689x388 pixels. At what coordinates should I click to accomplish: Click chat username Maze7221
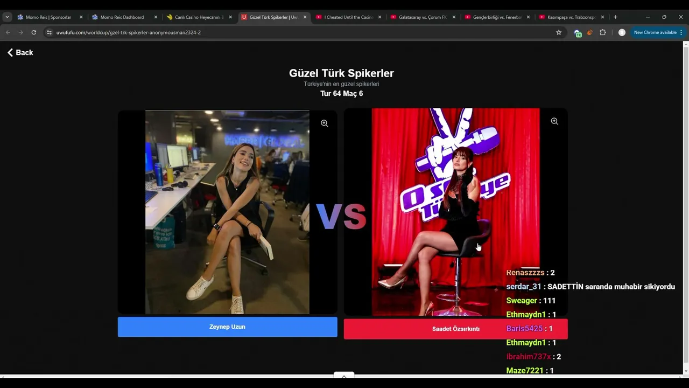click(525, 371)
